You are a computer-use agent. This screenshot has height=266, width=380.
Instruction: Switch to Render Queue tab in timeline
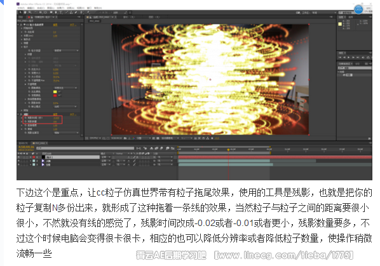[24, 143]
